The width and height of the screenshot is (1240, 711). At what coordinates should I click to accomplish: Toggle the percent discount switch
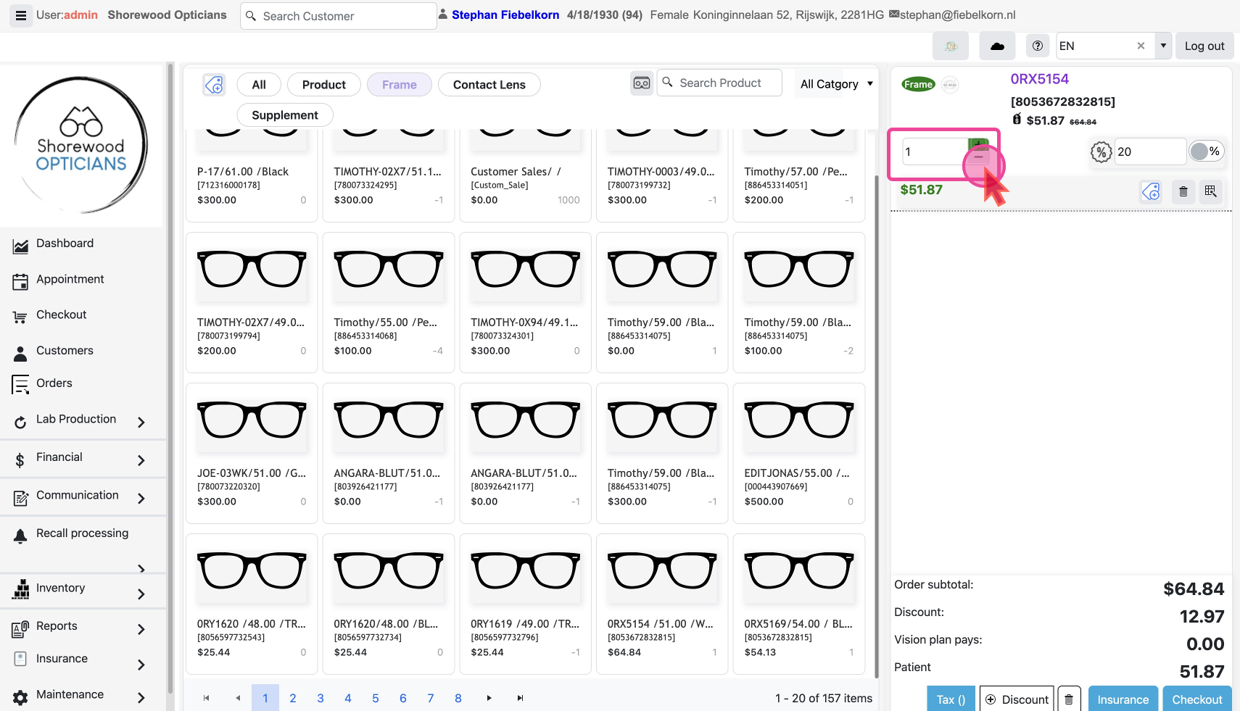[x=1207, y=151]
